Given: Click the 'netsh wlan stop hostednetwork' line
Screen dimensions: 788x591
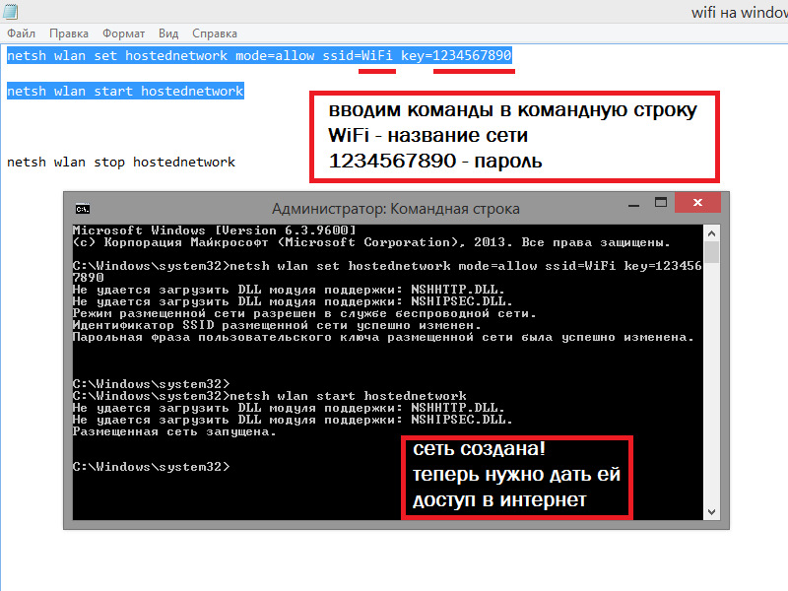Looking at the screenshot, I should click(x=121, y=162).
